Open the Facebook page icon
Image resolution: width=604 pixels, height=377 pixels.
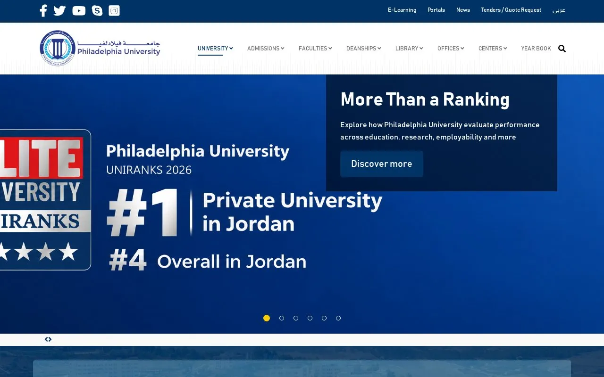pyautogui.click(x=43, y=10)
